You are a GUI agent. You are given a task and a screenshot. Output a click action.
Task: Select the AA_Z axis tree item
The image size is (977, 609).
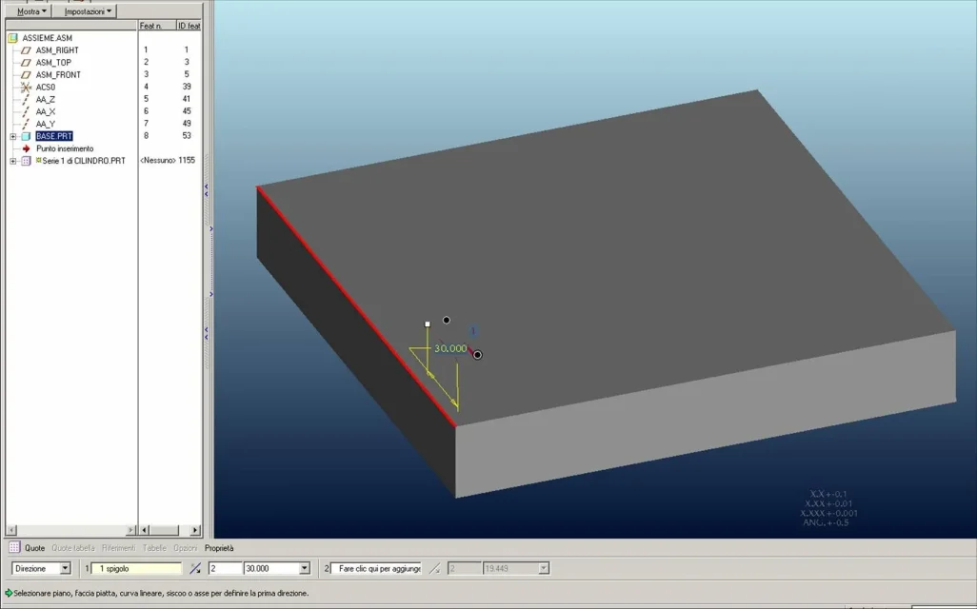pos(46,100)
